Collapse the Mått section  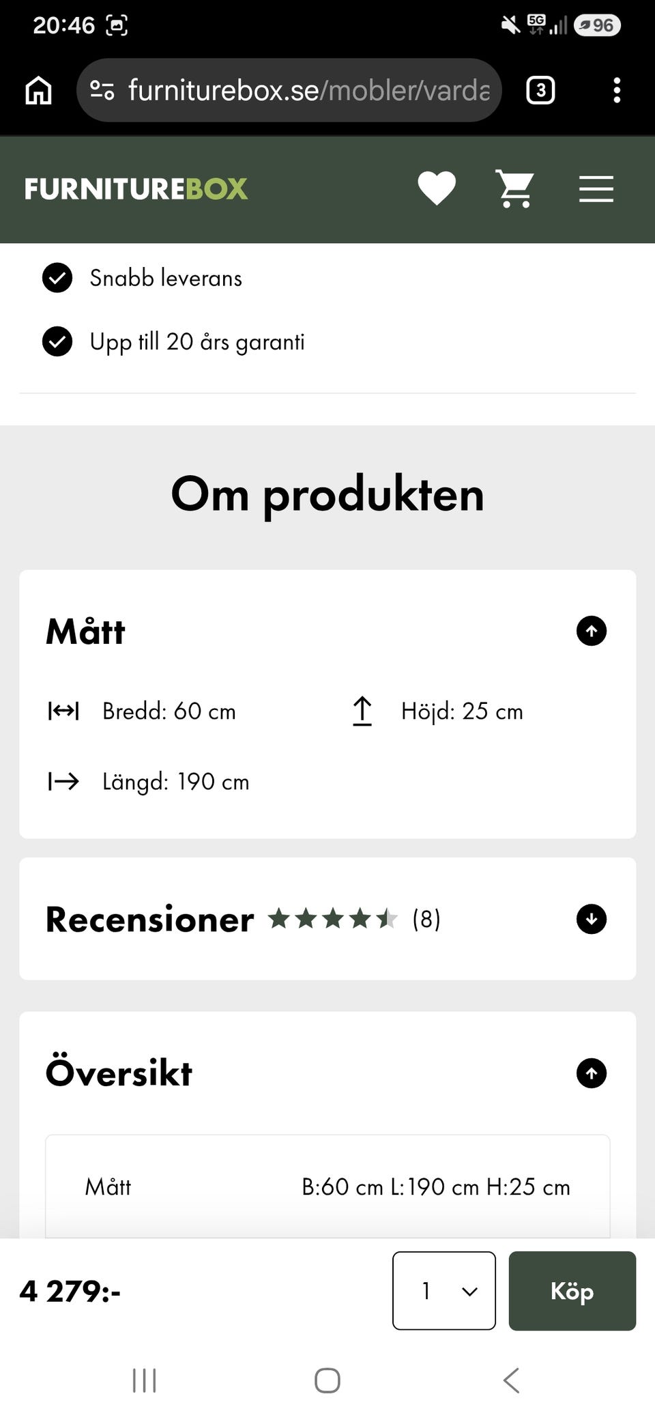click(x=592, y=631)
